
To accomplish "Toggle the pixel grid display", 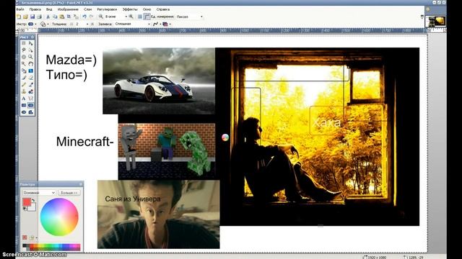I will pos(140,17).
